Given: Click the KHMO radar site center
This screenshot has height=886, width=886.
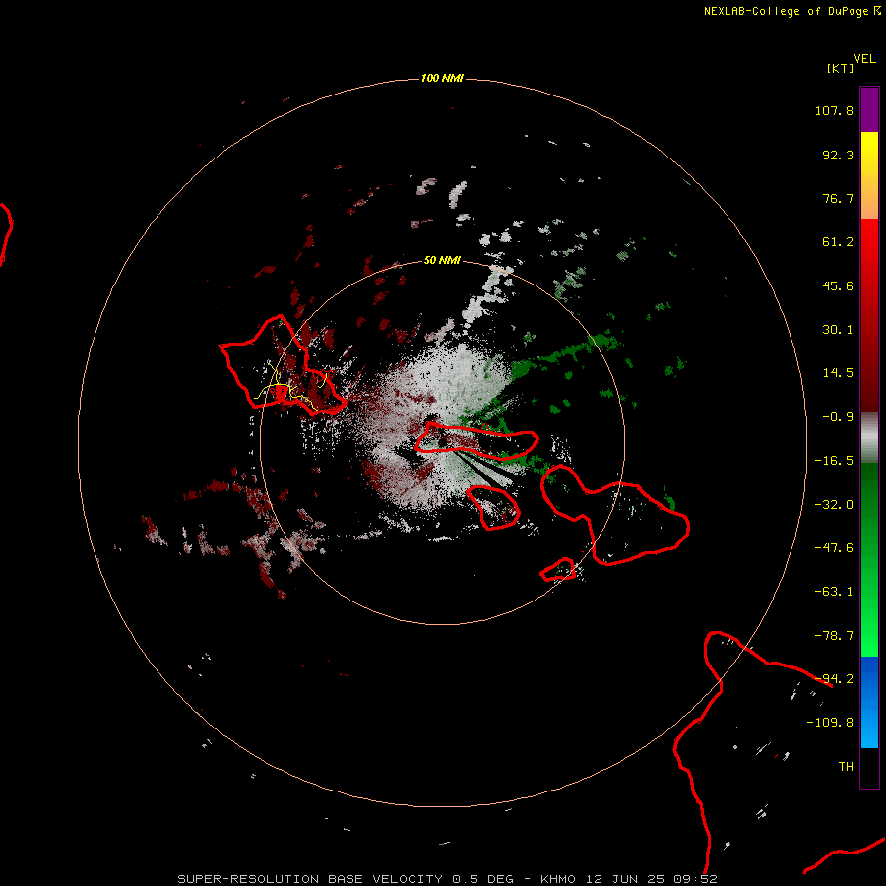Looking at the screenshot, I should 442,442.
